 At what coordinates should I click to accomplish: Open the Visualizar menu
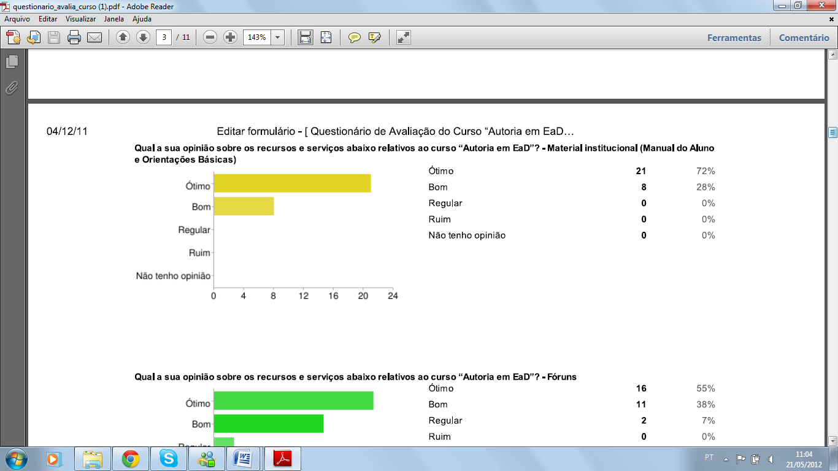click(x=81, y=19)
